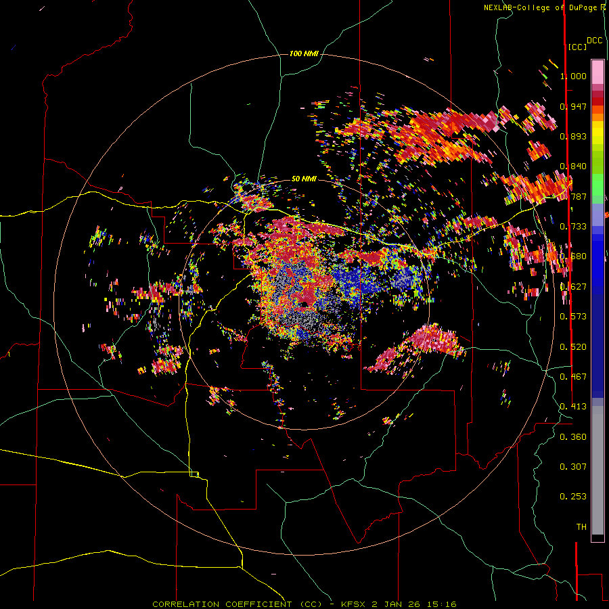Click the 0.360 scale value
This screenshot has height=609, width=609.
pyautogui.click(x=573, y=437)
